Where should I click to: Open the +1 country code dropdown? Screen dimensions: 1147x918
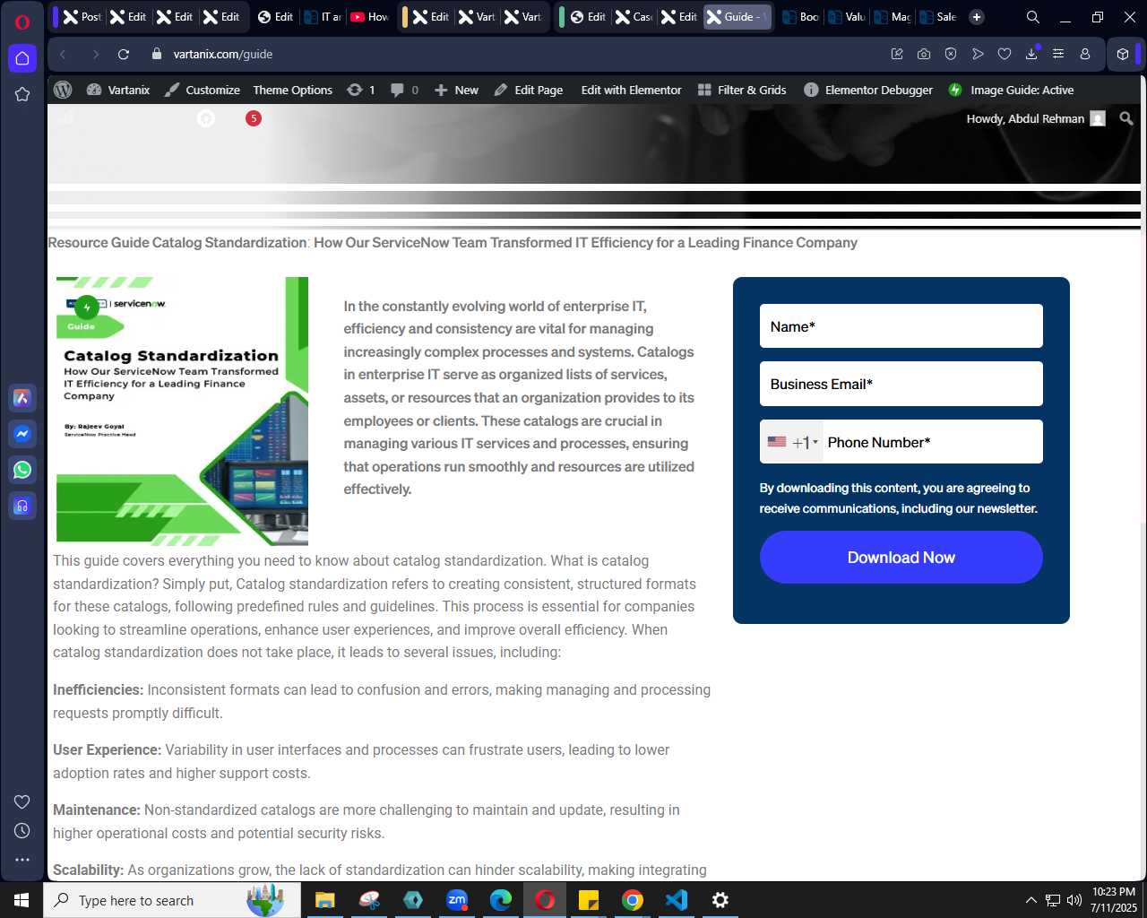[x=792, y=442]
